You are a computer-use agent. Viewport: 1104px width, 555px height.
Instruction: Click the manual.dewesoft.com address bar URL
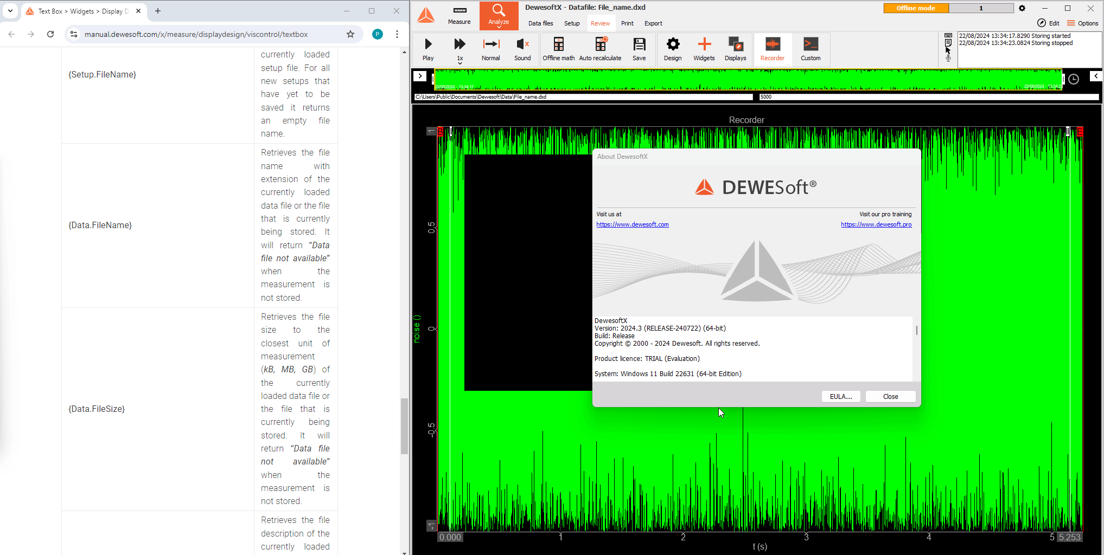pyautogui.click(x=196, y=34)
